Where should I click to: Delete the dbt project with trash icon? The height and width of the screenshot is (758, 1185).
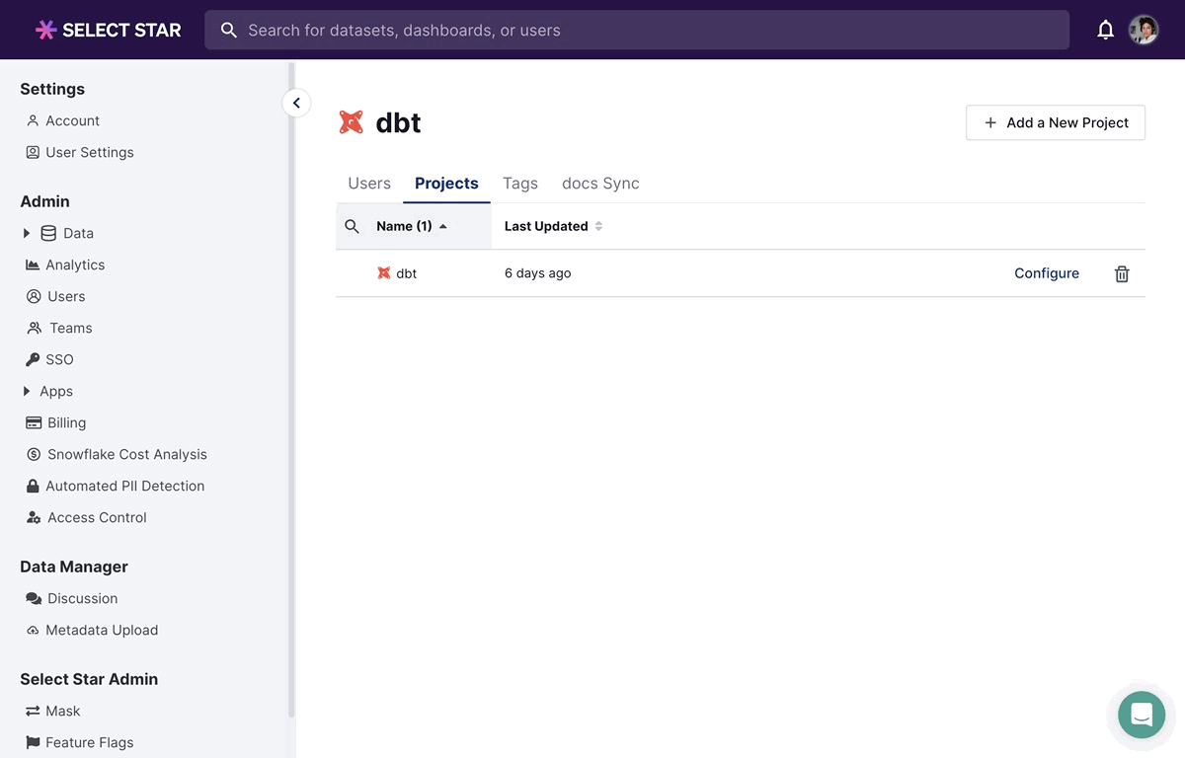point(1122,274)
